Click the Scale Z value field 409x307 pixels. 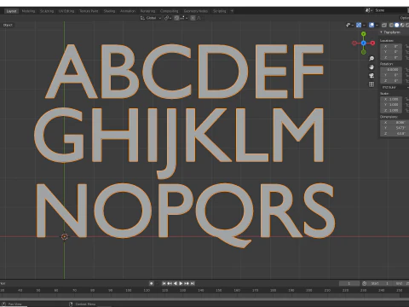(391, 110)
